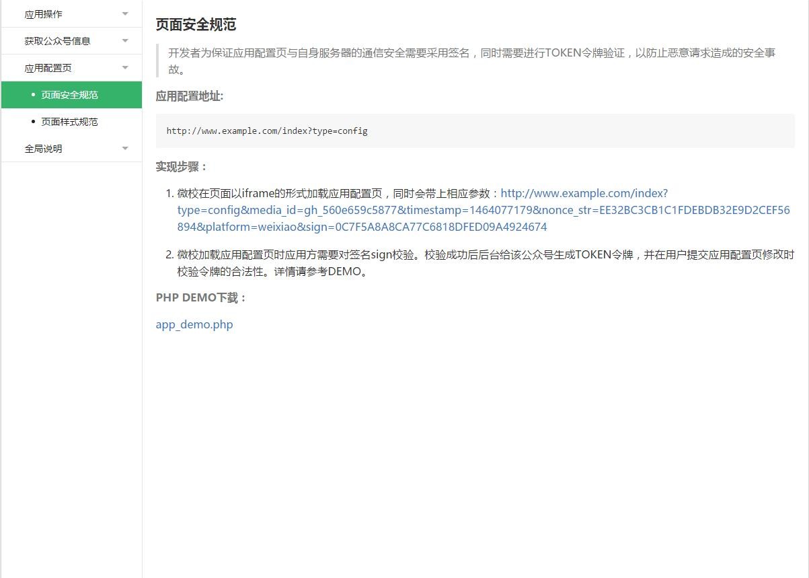Select the 页面样式规范 sidebar item

tap(71, 122)
